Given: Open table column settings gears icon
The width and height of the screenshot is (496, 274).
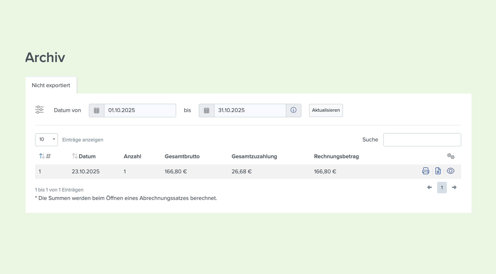Looking at the screenshot, I should click(x=451, y=156).
